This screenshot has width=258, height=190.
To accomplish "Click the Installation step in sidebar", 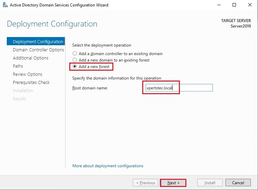I will 23,91.
